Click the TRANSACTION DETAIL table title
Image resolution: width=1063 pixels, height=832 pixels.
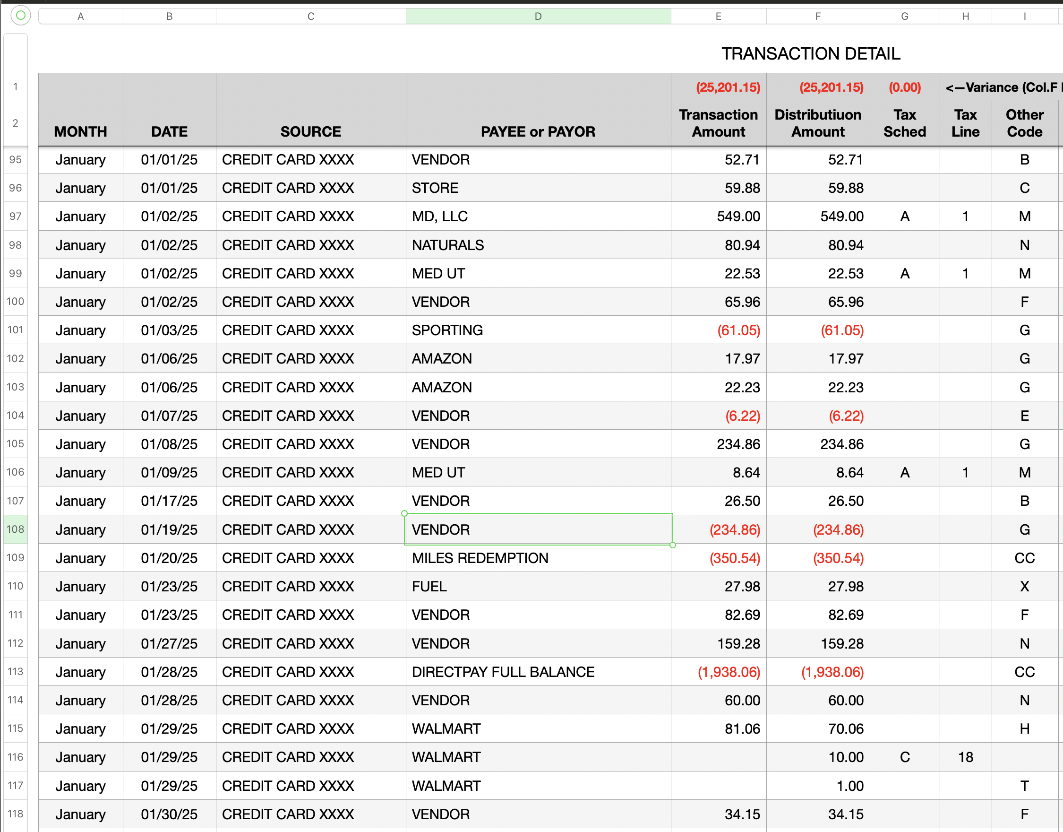coord(810,53)
